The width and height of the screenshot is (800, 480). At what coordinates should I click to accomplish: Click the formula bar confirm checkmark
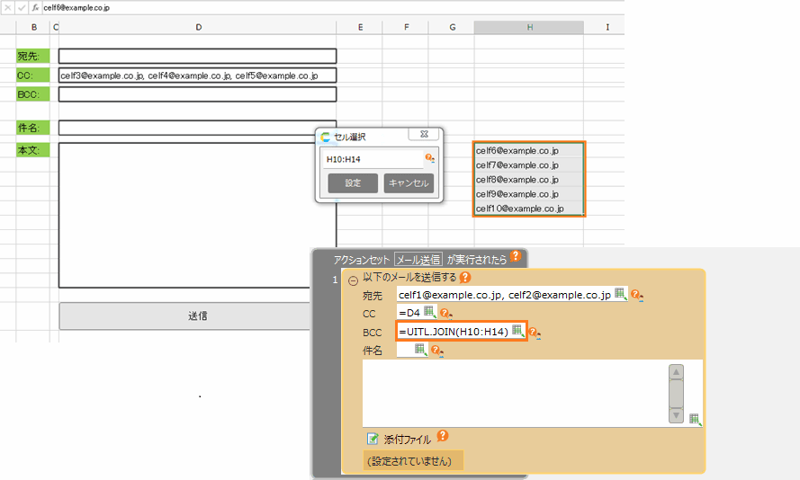tap(21, 6)
